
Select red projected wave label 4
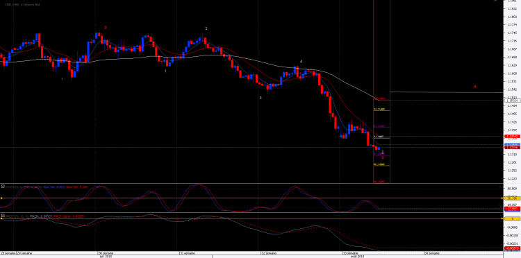tap(475, 87)
